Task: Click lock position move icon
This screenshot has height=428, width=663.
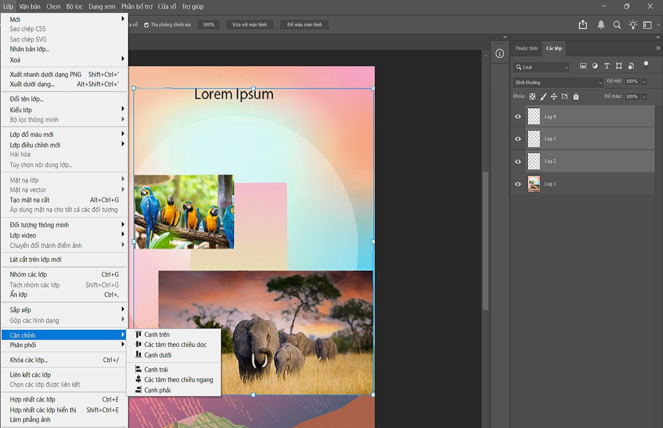Action: [554, 97]
